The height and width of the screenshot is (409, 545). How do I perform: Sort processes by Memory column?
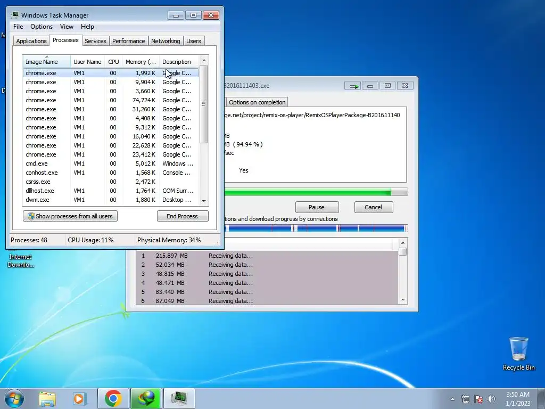coord(141,62)
